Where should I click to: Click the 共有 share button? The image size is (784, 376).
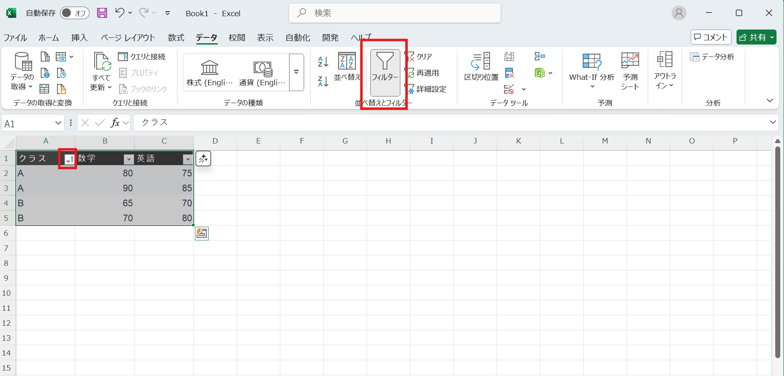point(756,37)
